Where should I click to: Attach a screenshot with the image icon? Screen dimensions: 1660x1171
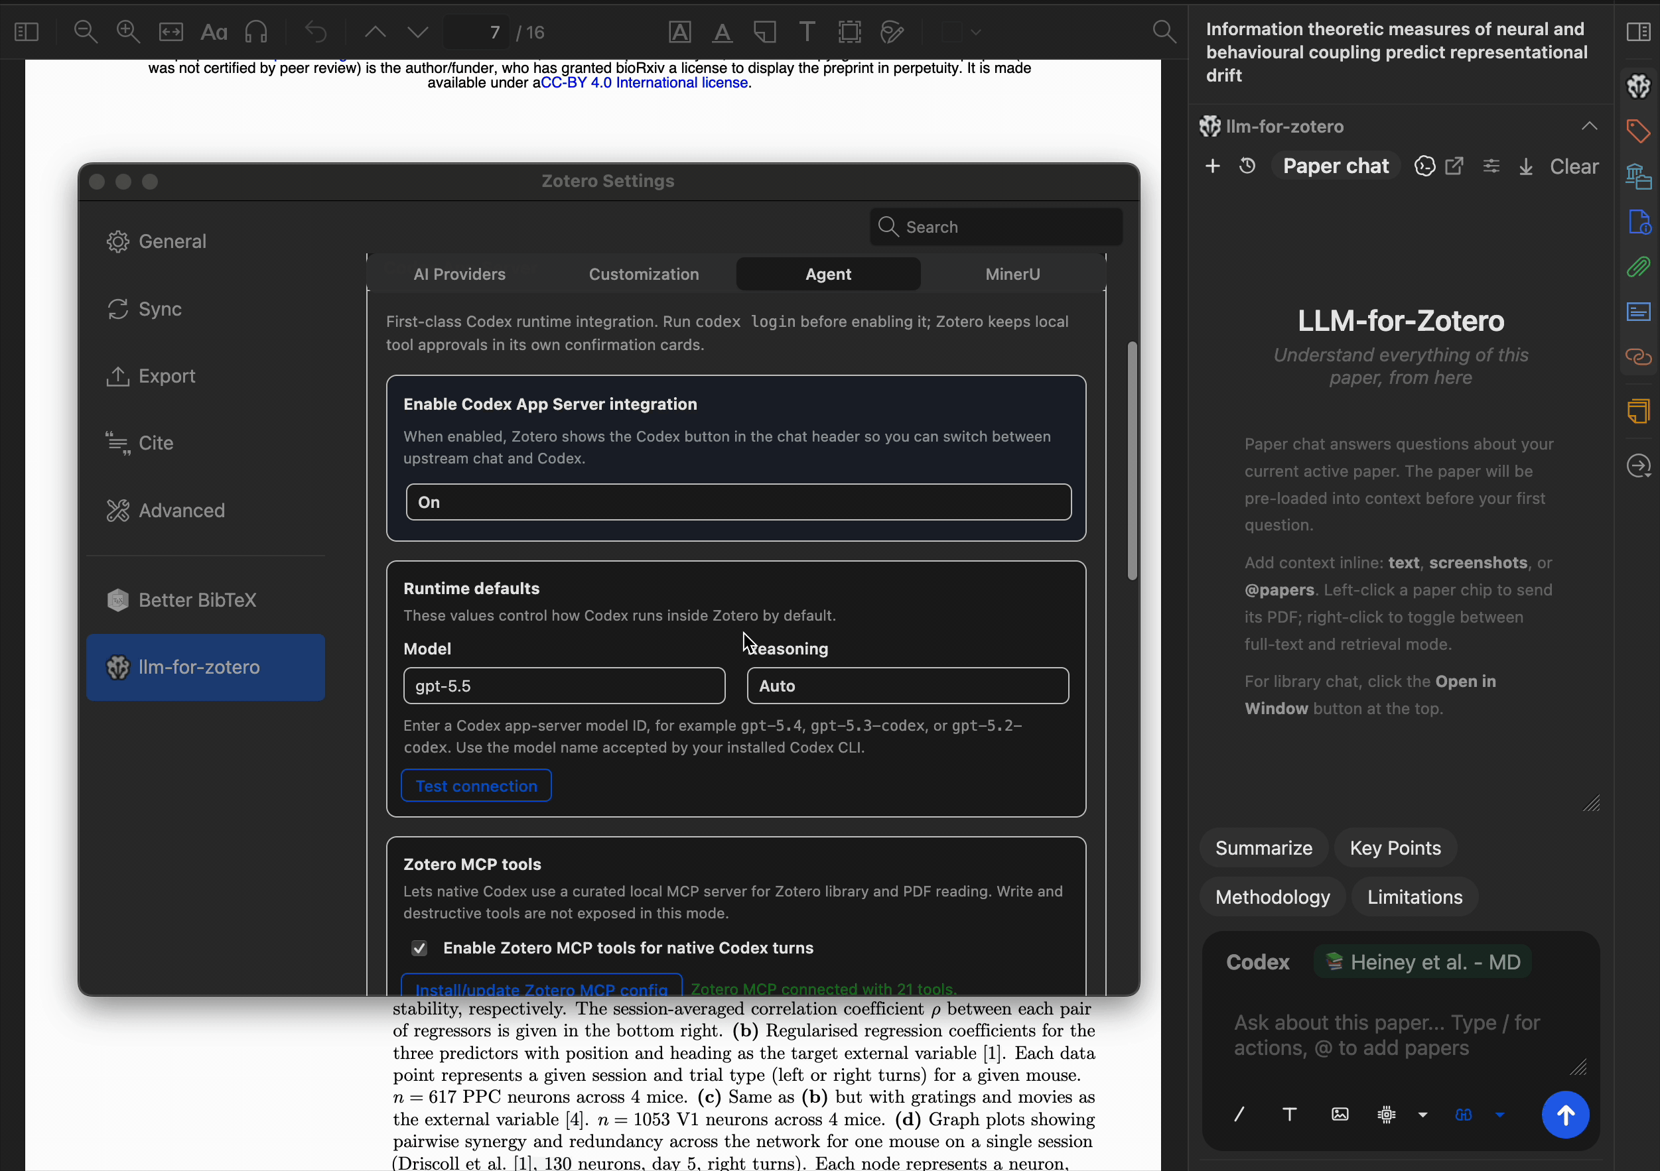point(1340,1115)
